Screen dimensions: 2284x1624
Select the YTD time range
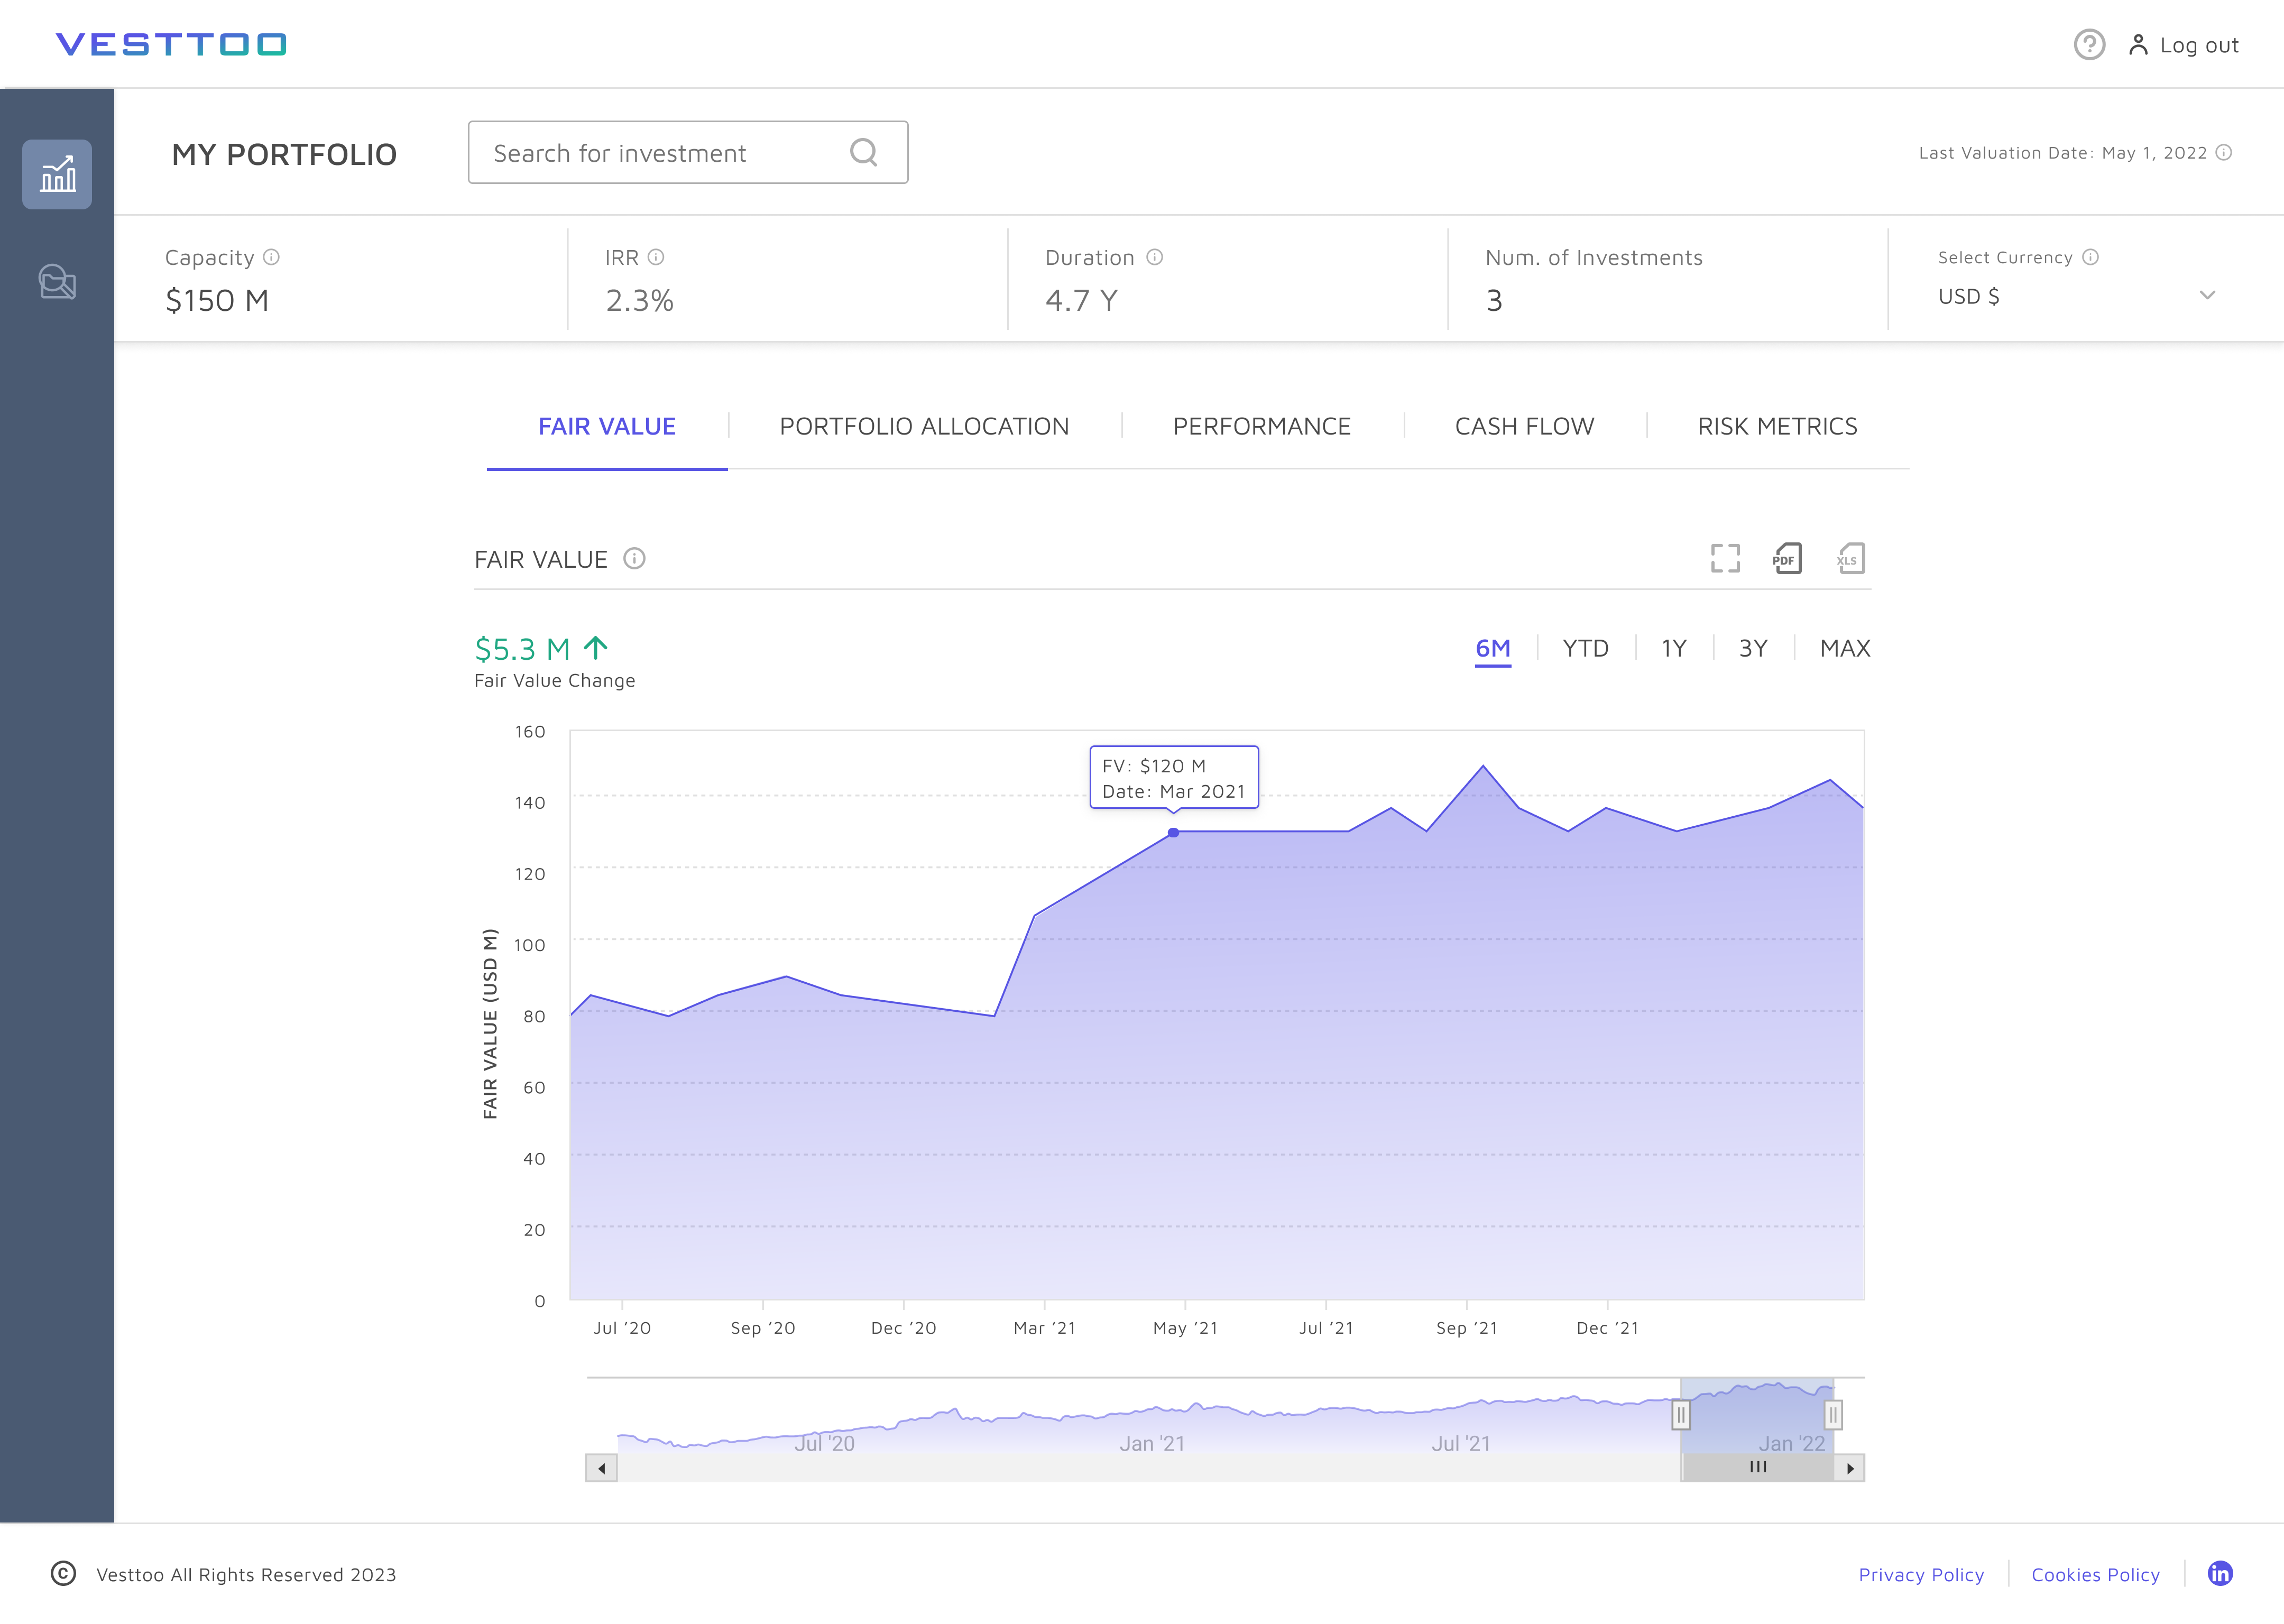(1585, 648)
